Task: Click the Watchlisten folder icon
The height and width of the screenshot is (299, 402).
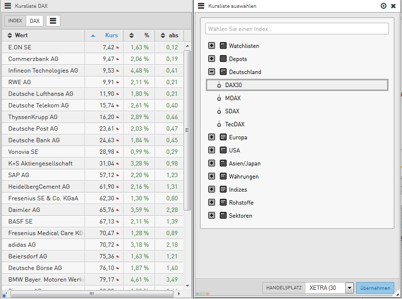Action: (x=223, y=46)
